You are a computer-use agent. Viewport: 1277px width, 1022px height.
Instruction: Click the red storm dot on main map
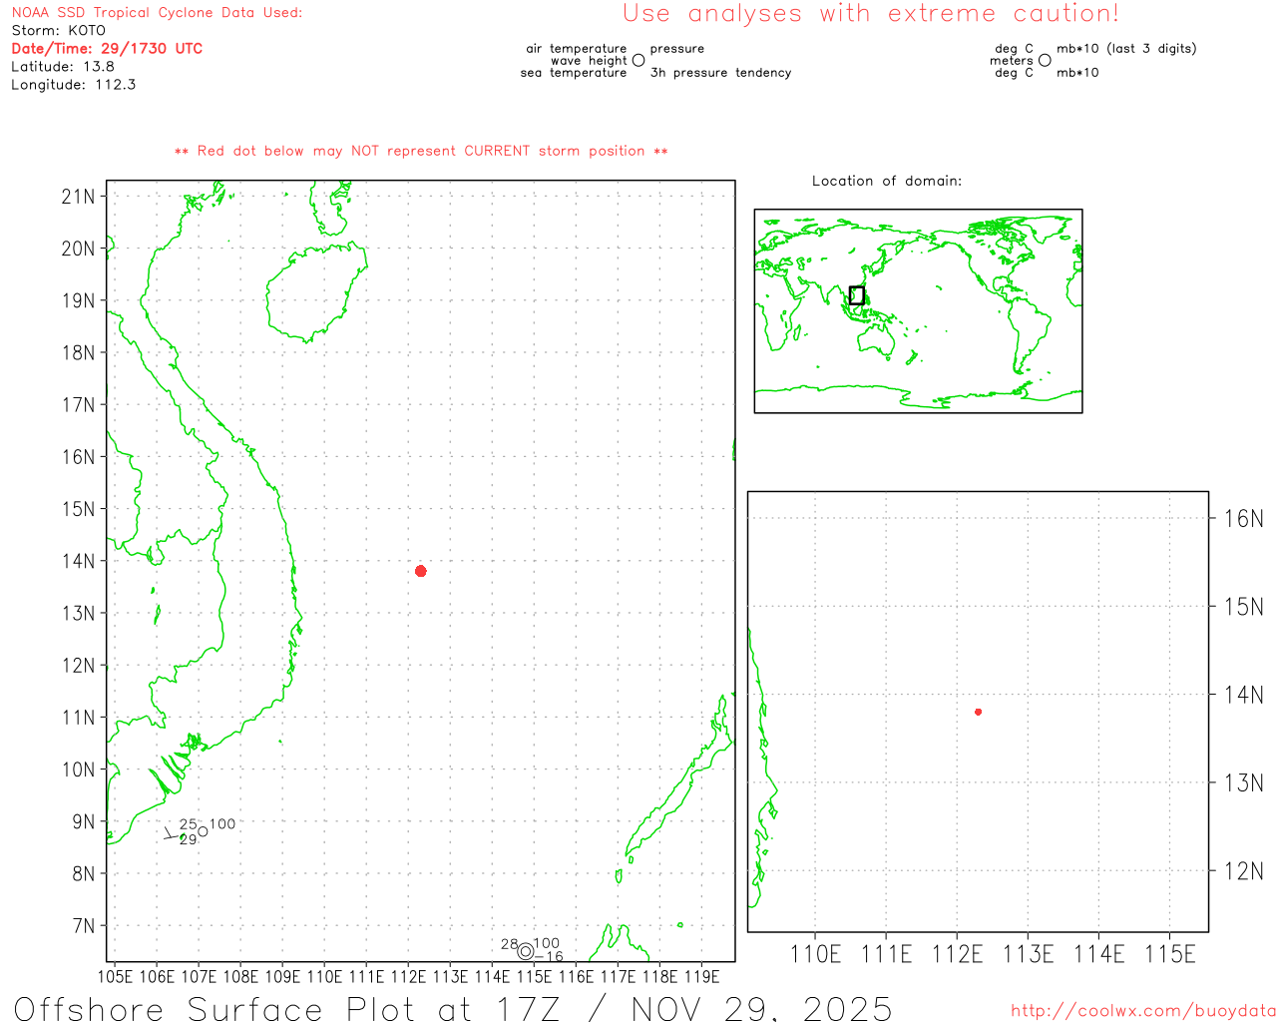click(421, 571)
